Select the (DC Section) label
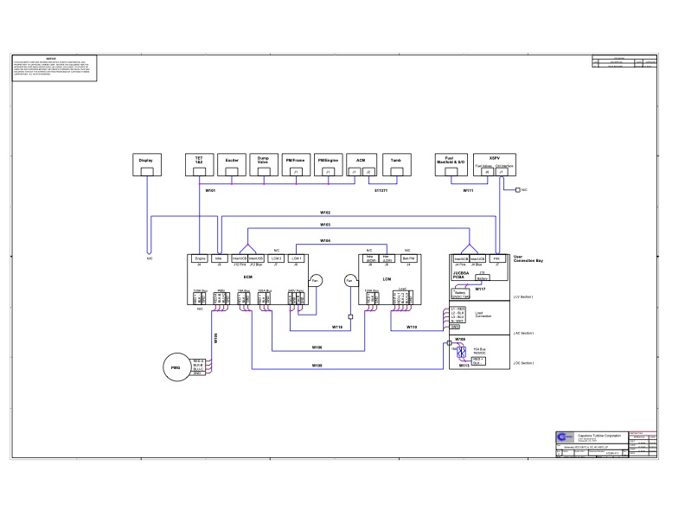 [523, 363]
